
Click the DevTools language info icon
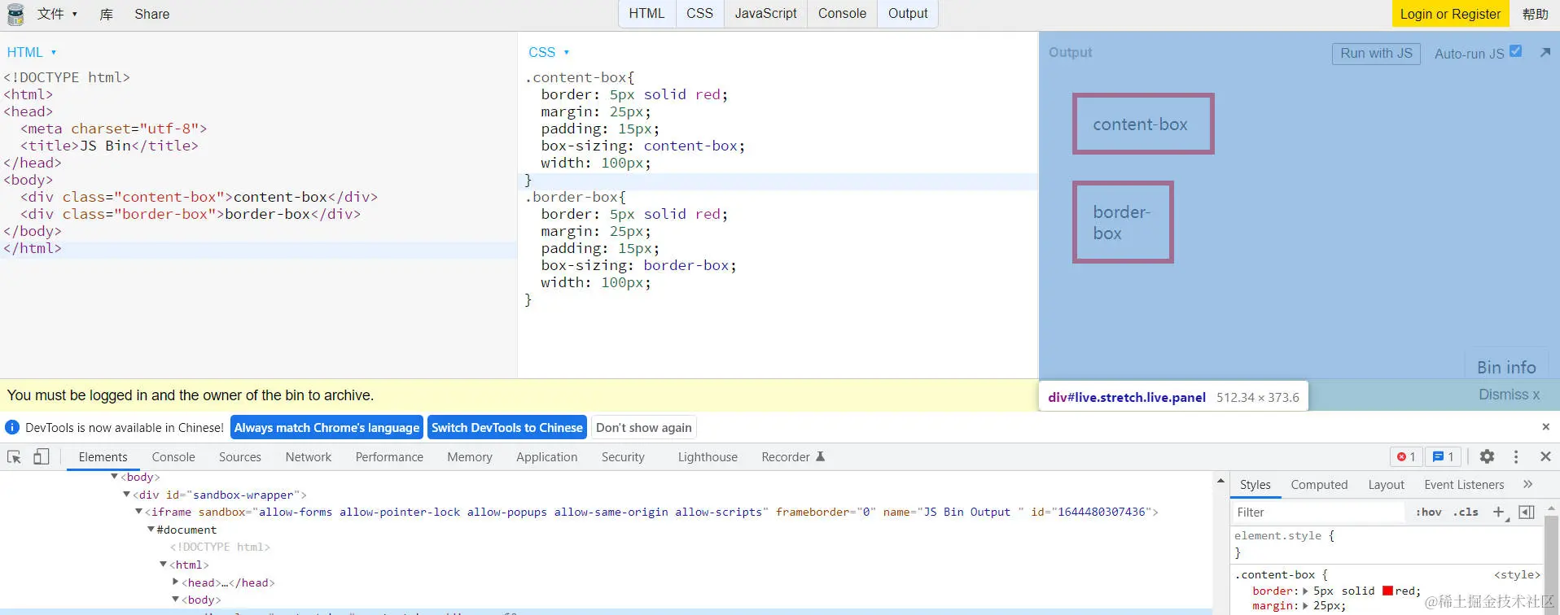12,427
